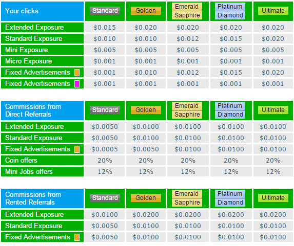Click 'Commissions from Direct Referrals' header
This screenshot has height=246, width=294.
pyautogui.click(x=42, y=110)
